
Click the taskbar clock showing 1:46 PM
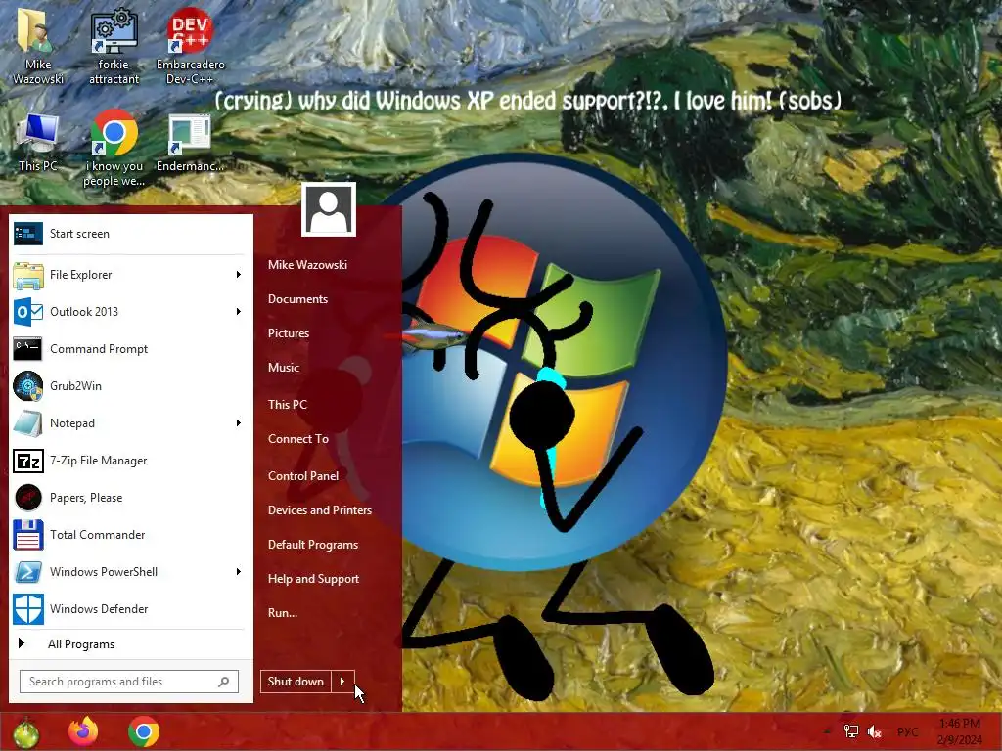pyautogui.click(x=960, y=731)
